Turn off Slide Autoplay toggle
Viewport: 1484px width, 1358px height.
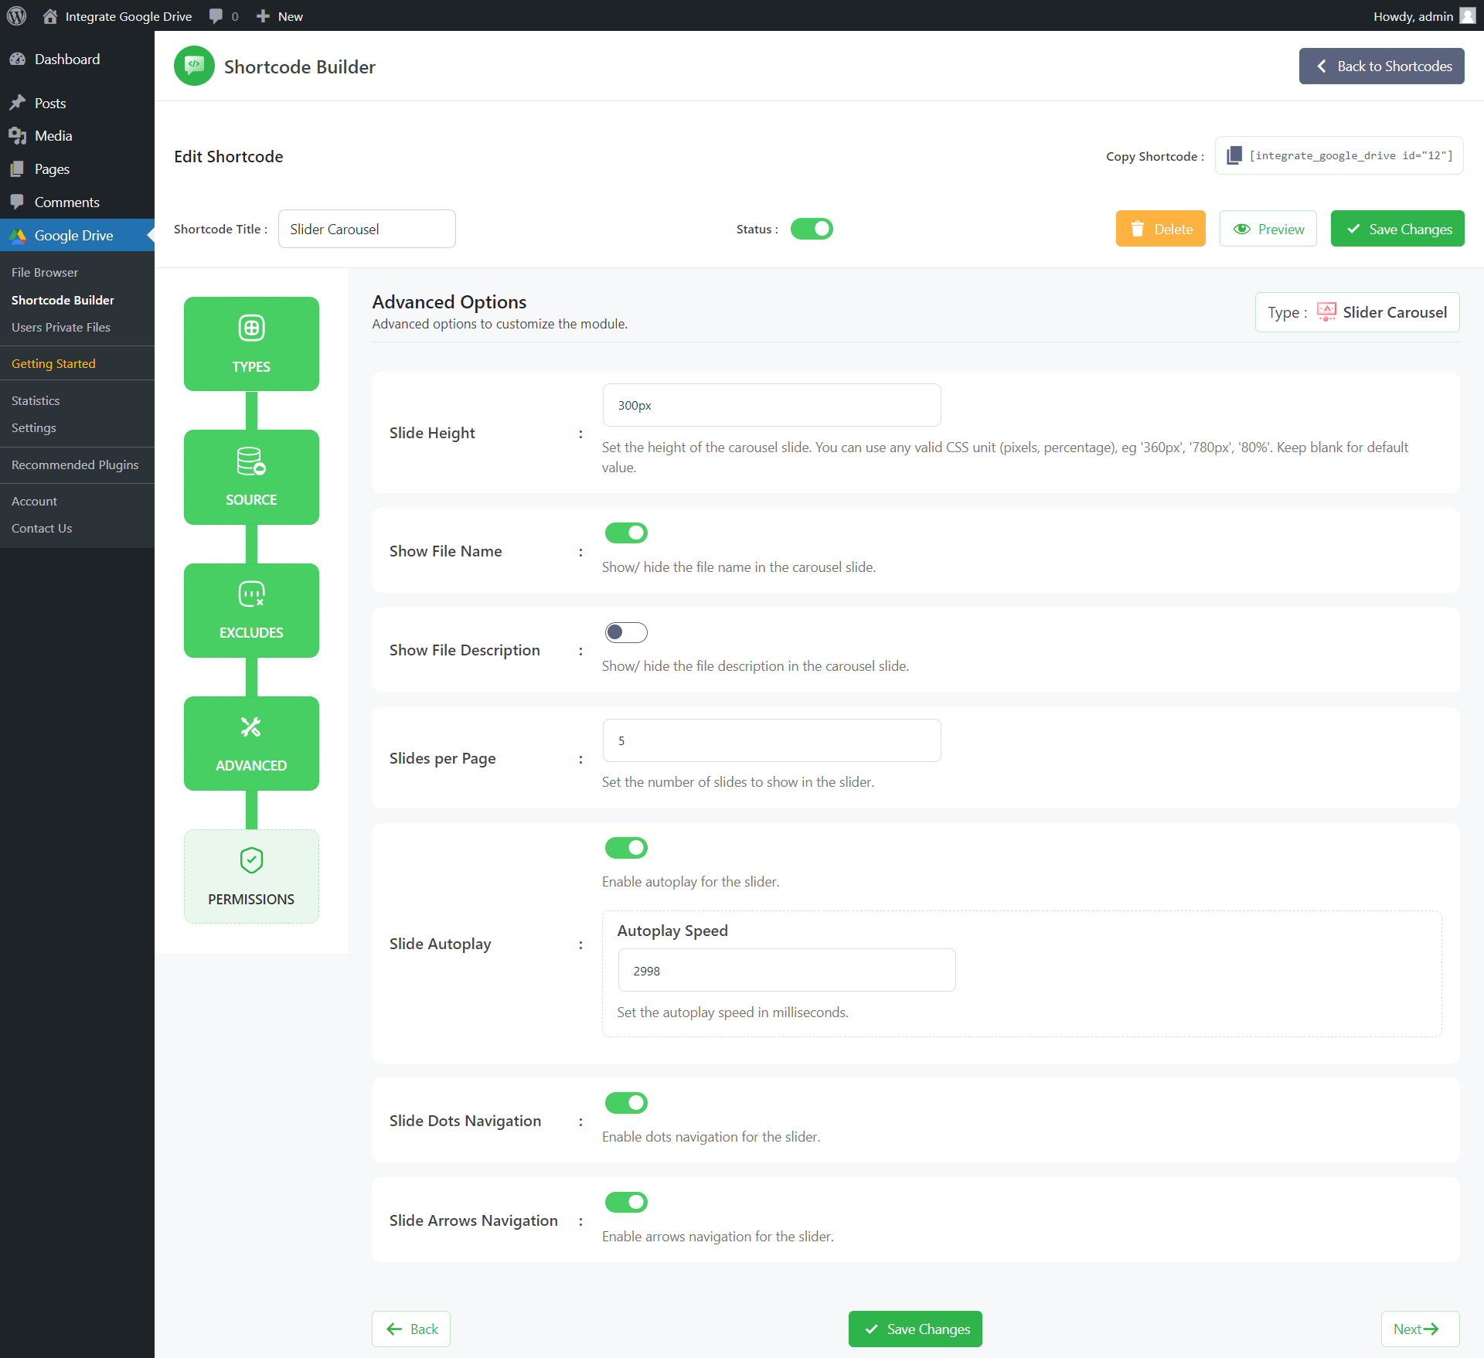point(625,848)
